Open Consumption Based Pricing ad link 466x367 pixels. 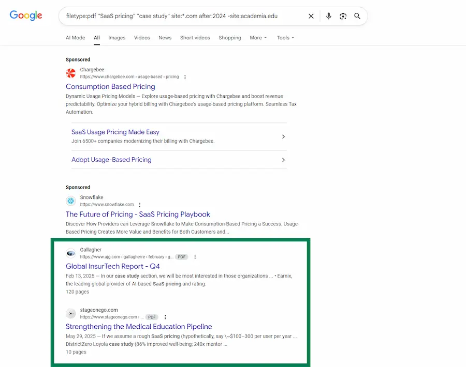110,87
